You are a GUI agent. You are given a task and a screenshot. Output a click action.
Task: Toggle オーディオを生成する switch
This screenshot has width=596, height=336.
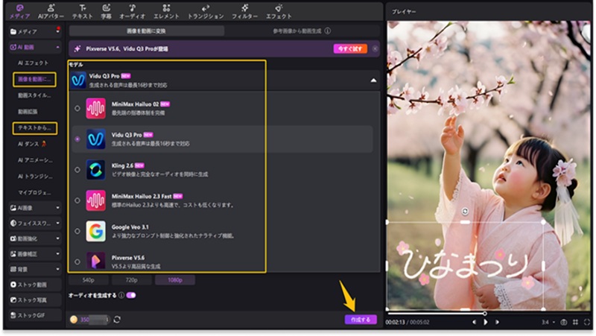point(131,295)
